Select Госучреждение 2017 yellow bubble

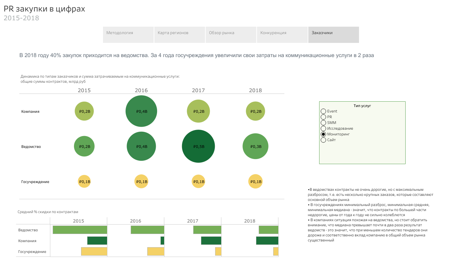pyautogui.click(x=198, y=181)
